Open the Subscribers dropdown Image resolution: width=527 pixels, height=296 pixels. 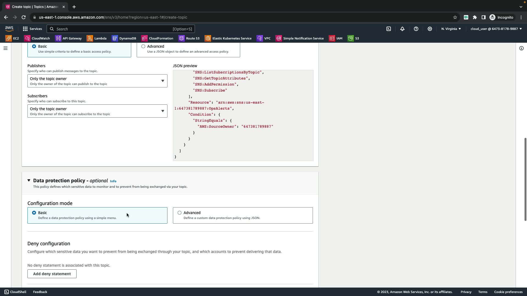(97, 111)
